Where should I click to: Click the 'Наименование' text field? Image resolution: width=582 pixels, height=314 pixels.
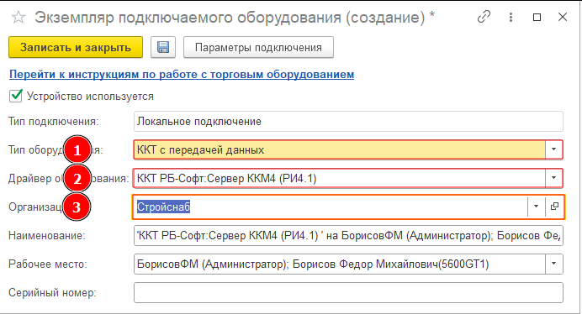coord(348,235)
